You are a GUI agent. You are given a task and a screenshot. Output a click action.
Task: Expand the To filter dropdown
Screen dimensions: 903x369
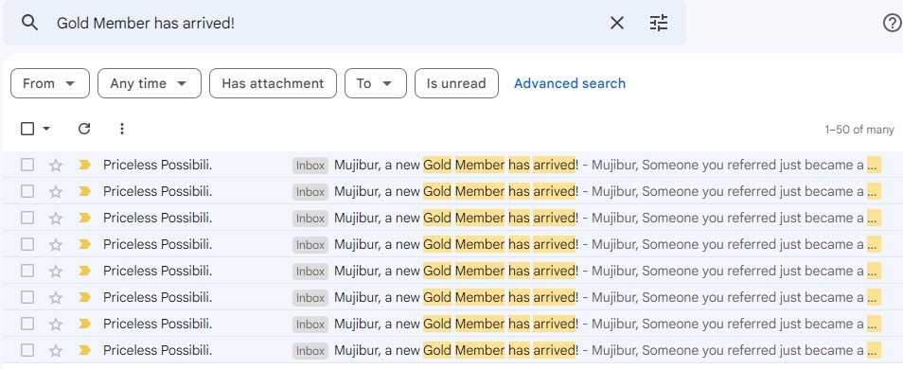(376, 83)
